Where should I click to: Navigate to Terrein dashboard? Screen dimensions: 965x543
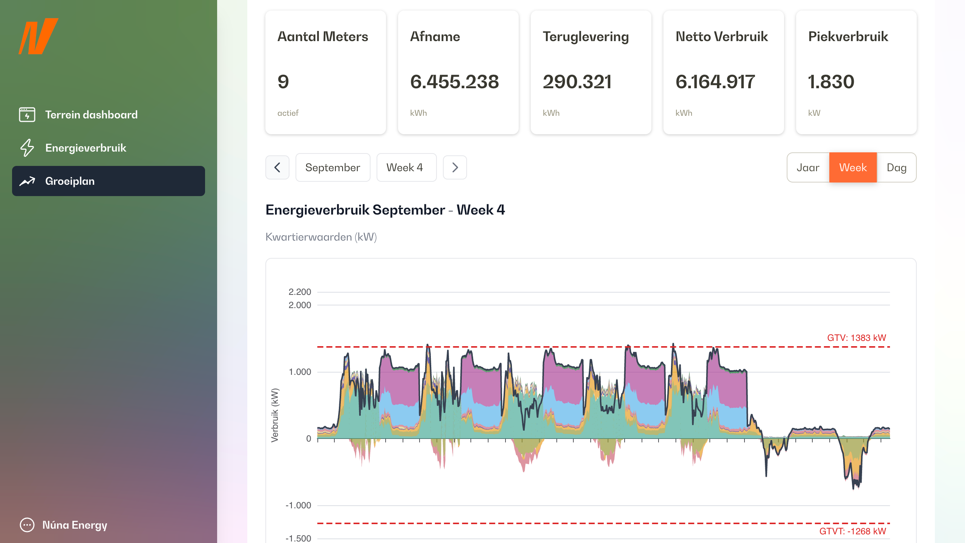click(91, 114)
